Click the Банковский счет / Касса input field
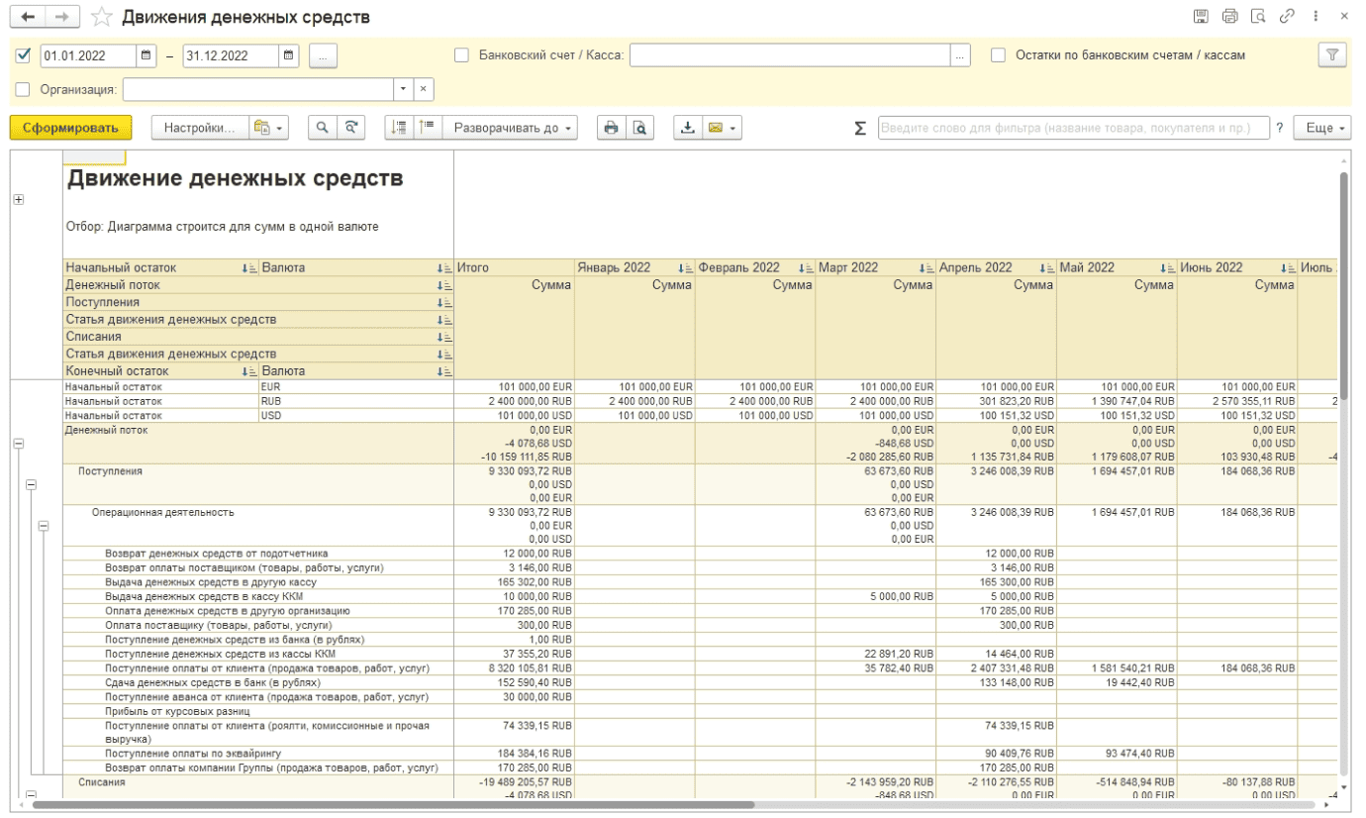 [x=790, y=55]
